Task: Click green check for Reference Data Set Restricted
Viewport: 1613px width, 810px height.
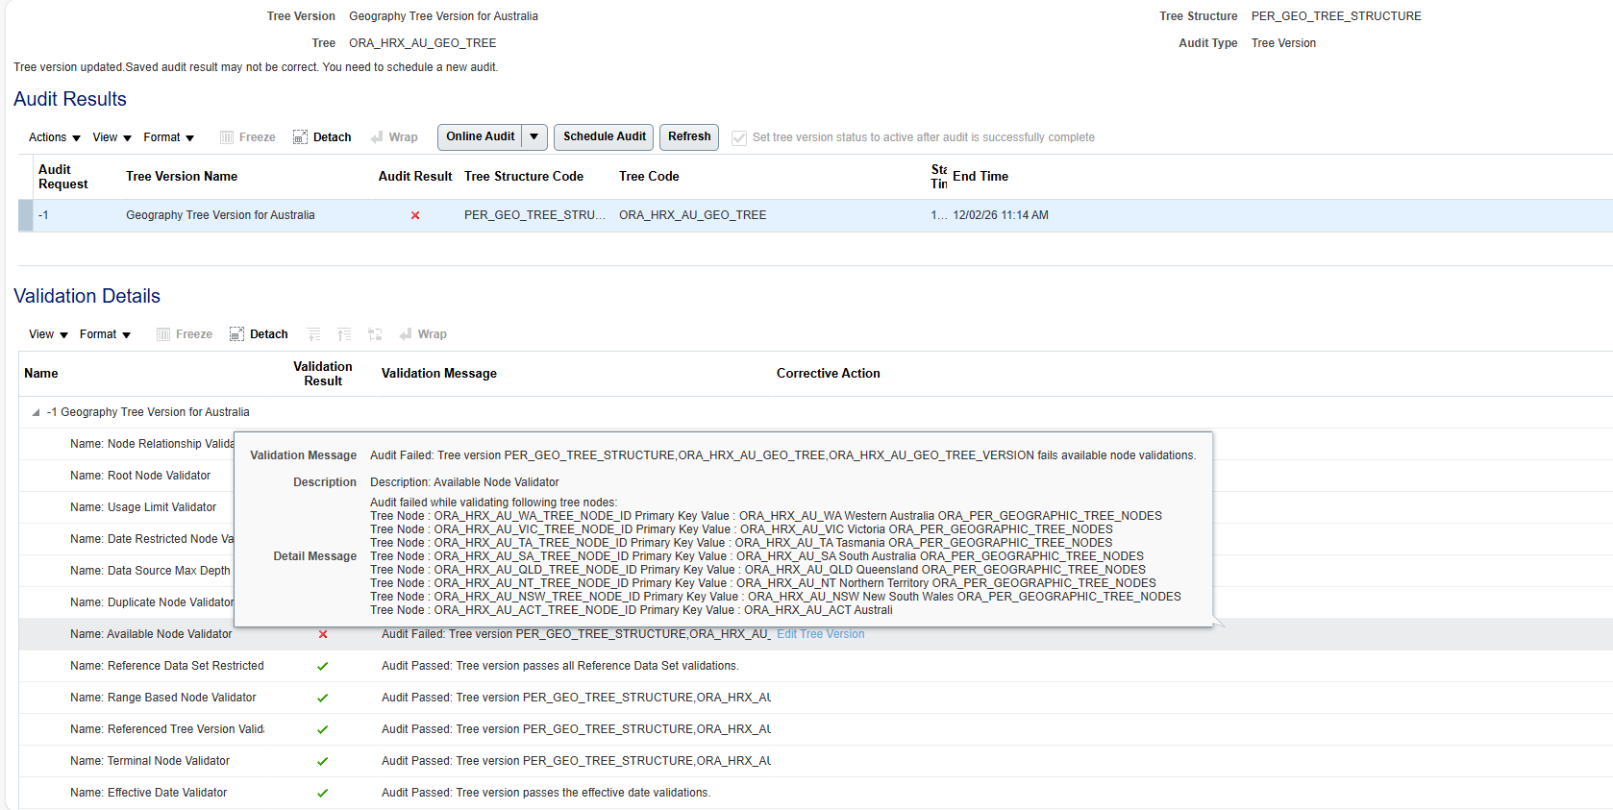Action: (323, 666)
